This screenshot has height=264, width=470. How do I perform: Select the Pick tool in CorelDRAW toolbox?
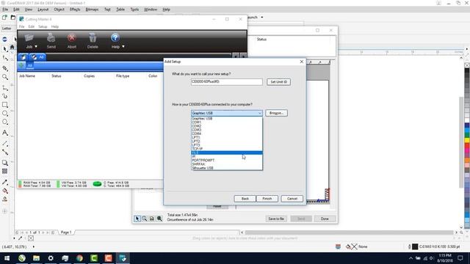point(5,49)
